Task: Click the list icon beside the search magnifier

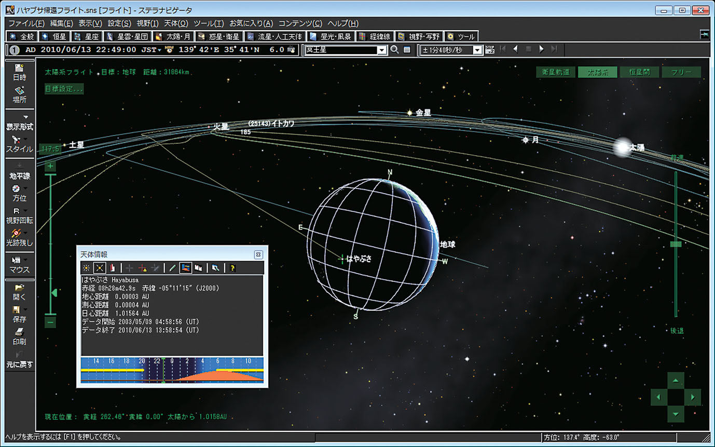Action: pyautogui.click(x=407, y=50)
